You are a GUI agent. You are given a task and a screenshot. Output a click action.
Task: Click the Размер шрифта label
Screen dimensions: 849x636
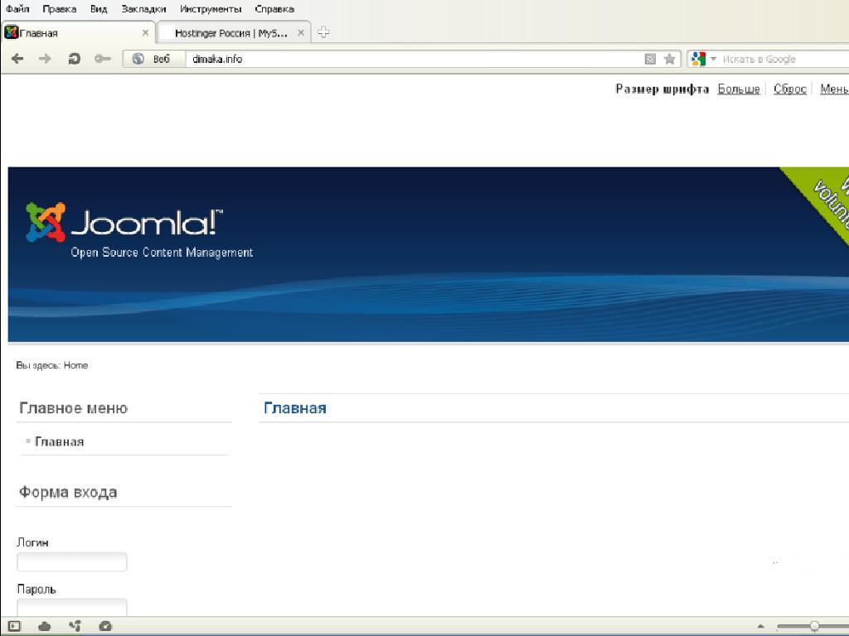[x=662, y=89]
